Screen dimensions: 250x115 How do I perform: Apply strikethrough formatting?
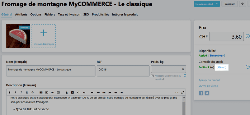(32, 92)
